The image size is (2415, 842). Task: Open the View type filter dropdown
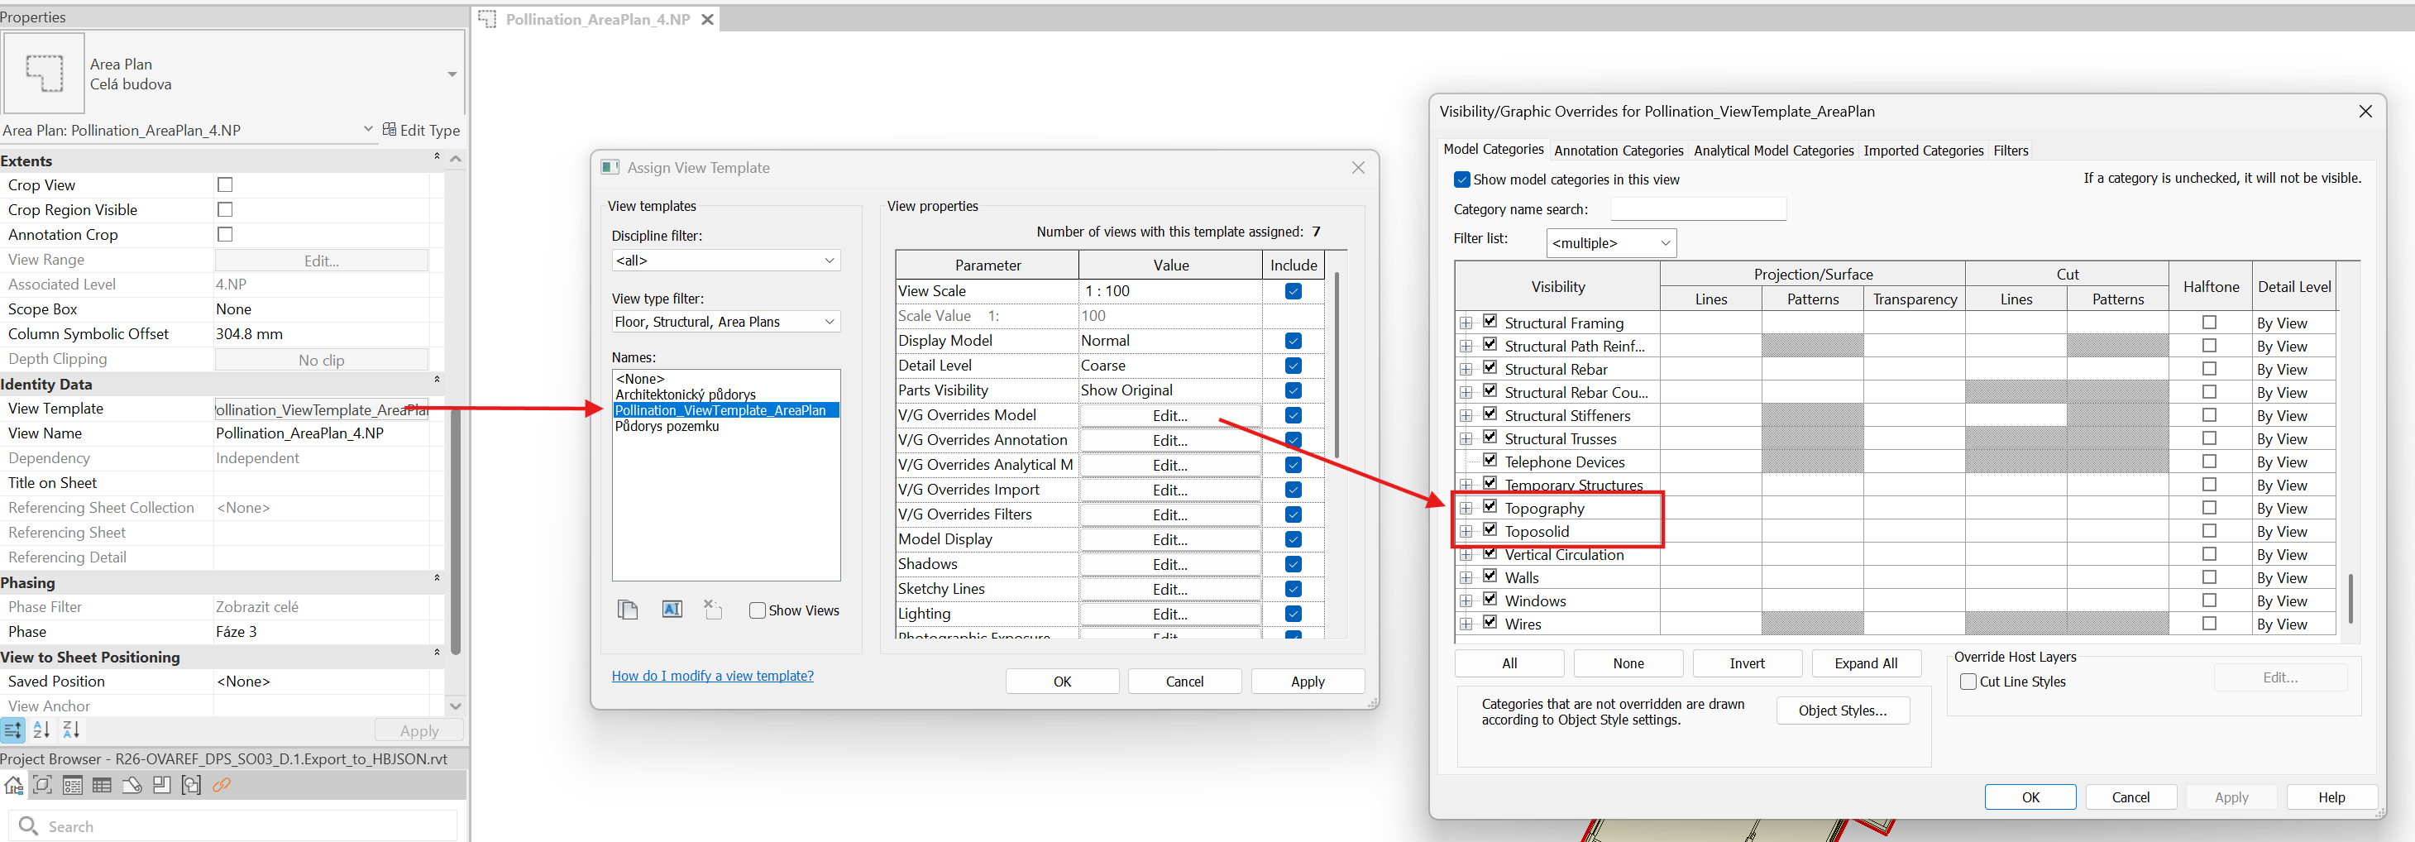point(724,322)
